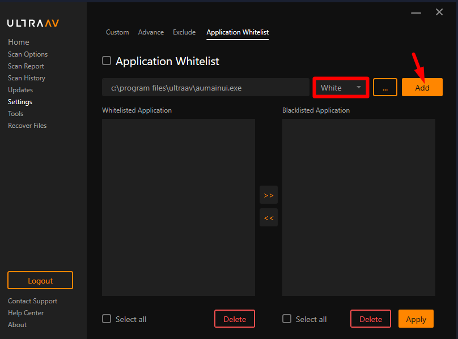Select Settings in the sidebar
The height and width of the screenshot is (339, 458).
(20, 102)
